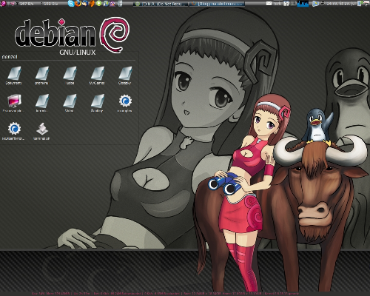This screenshot has width=370, height=296.
Task: Select the terminal.sh script file icon
Action: pyautogui.click(x=42, y=129)
